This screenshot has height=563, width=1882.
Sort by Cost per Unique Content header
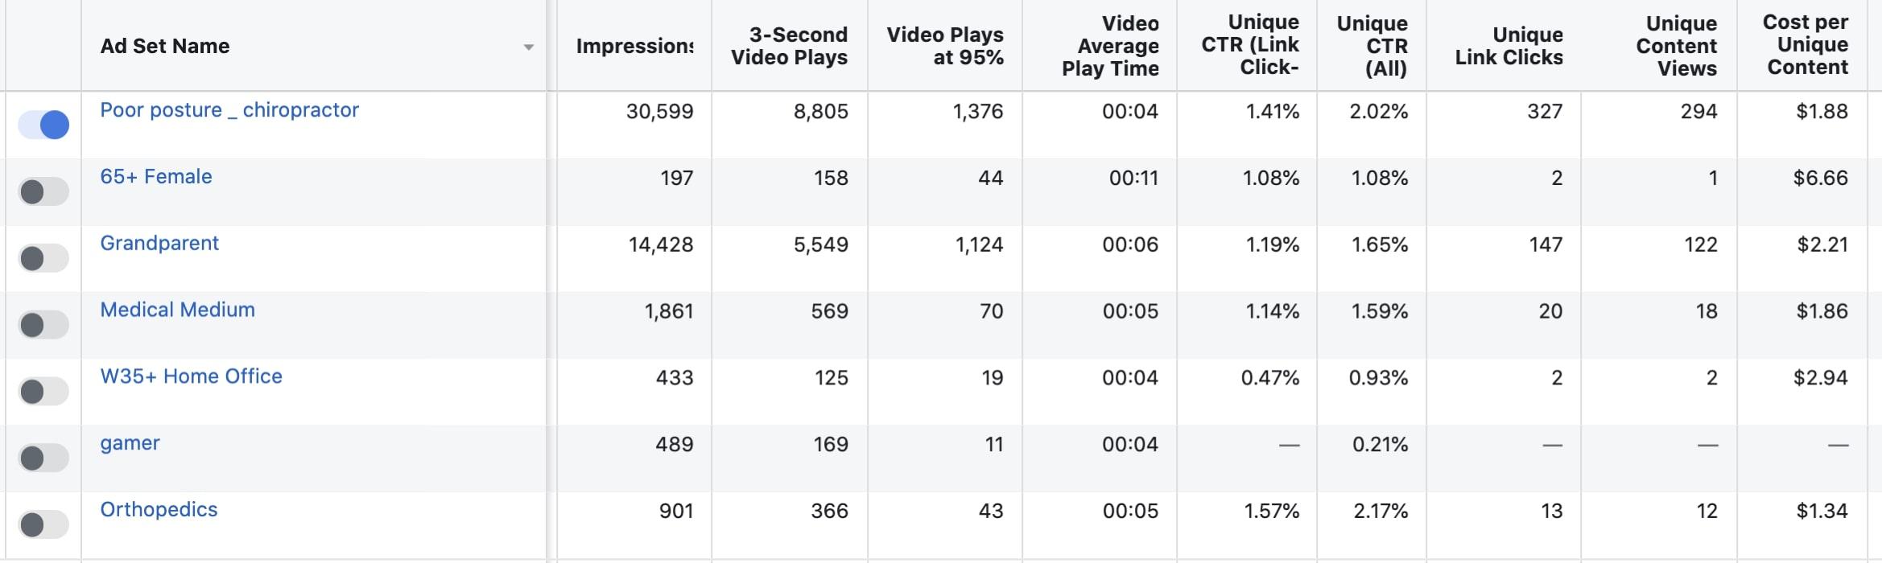(1806, 44)
